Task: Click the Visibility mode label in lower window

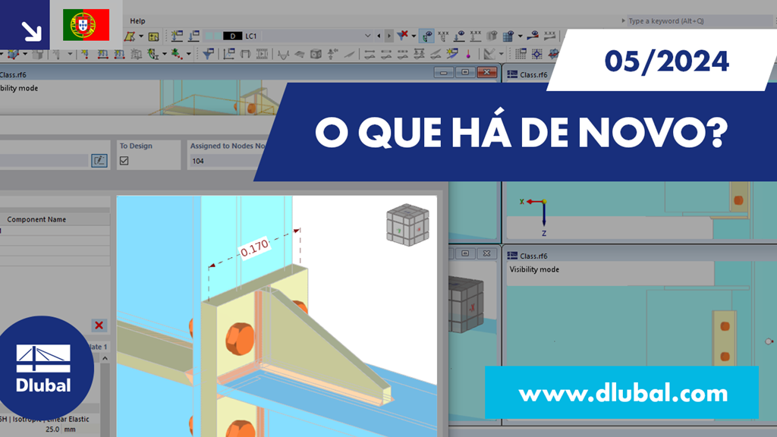Action: (x=534, y=269)
